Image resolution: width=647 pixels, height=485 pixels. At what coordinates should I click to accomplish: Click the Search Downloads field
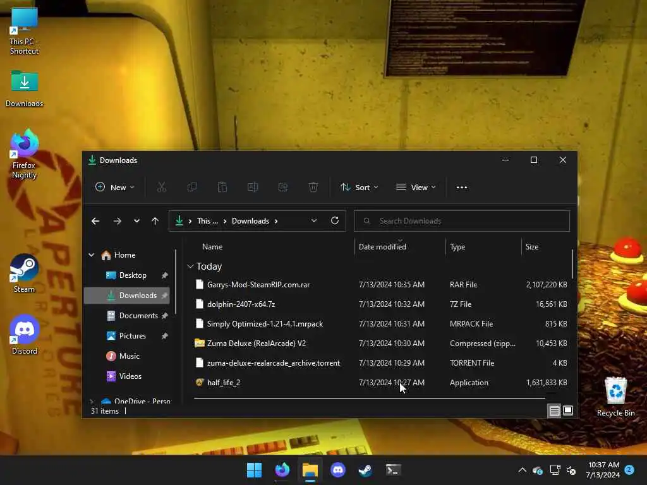(462, 221)
